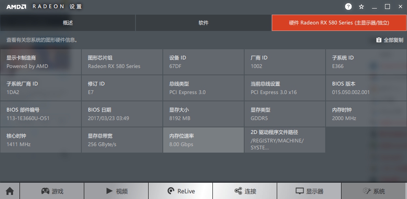407x199 pixels.
Task: Click the 显示卡制造商 Powered by AMD tile
Action: (x=41, y=62)
